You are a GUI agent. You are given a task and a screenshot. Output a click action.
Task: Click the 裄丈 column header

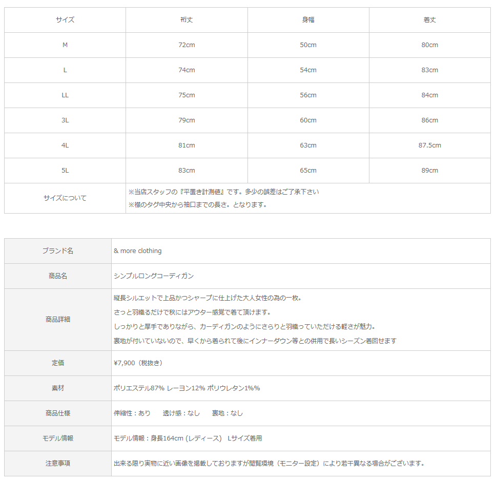pyautogui.click(x=187, y=20)
